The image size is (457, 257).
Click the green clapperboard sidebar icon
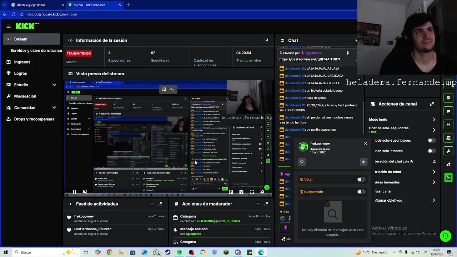pyautogui.click(x=448, y=177)
